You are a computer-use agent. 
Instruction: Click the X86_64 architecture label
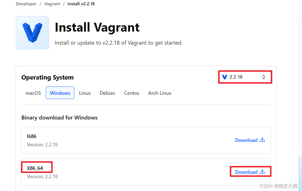[35, 168]
